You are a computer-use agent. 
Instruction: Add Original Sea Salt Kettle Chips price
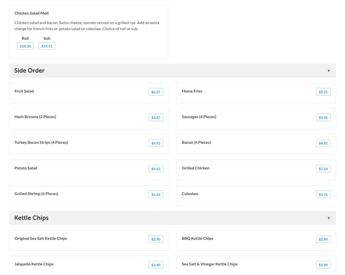[156, 239]
